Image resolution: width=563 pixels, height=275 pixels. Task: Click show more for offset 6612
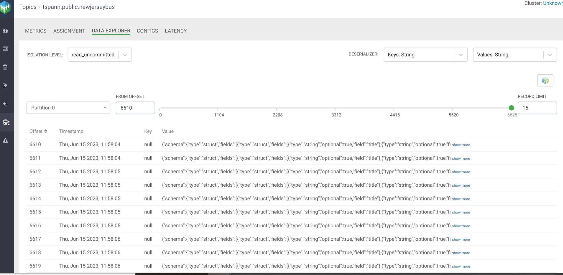pyautogui.click(x=461, y=172)
